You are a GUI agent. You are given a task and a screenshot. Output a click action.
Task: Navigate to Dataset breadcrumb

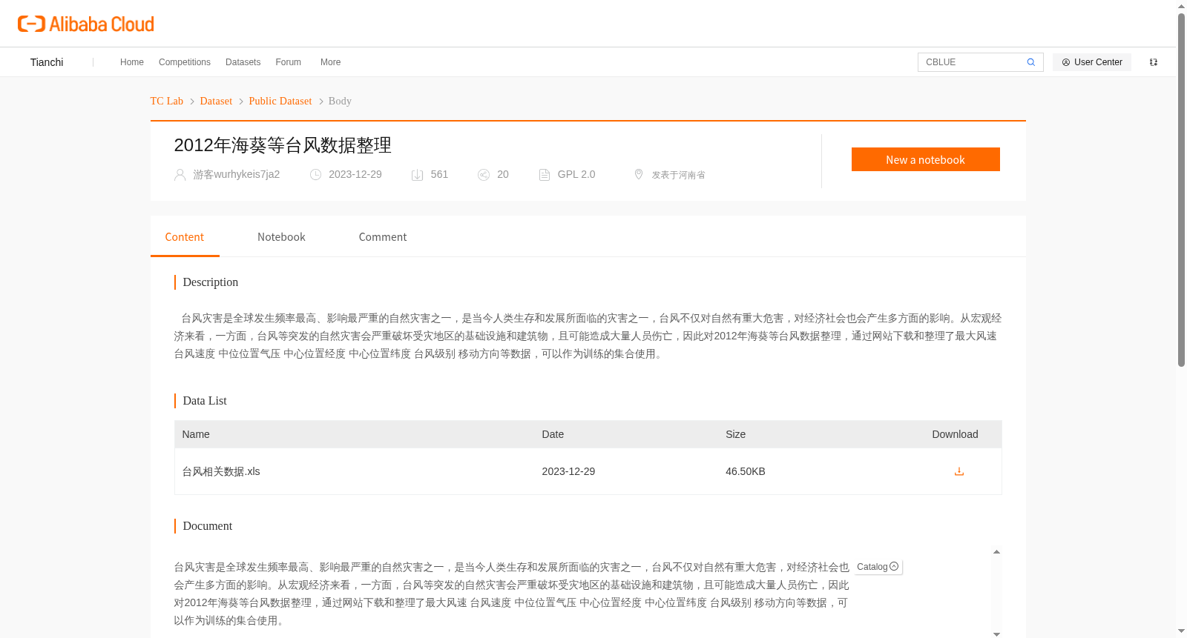pos(216,101)
